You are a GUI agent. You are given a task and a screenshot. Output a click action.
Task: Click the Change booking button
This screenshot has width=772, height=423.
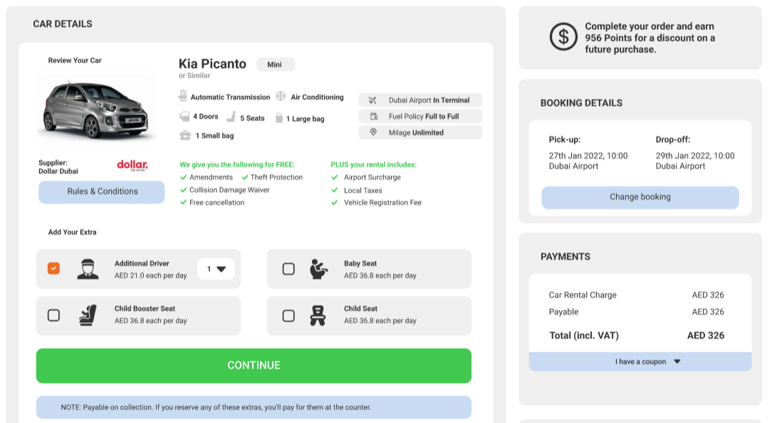coord(640,197)
